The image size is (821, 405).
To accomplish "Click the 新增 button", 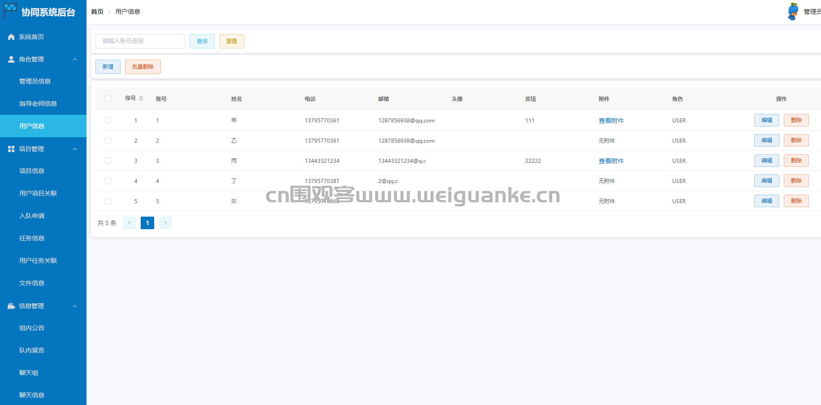I will point(108,67).
